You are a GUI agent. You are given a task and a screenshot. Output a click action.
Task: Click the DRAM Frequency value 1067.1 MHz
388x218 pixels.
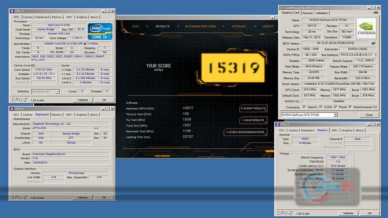click(x=338, y=157)
